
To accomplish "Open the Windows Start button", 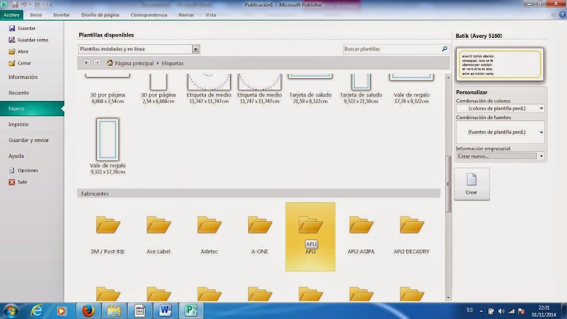I will tap(11, 311).
